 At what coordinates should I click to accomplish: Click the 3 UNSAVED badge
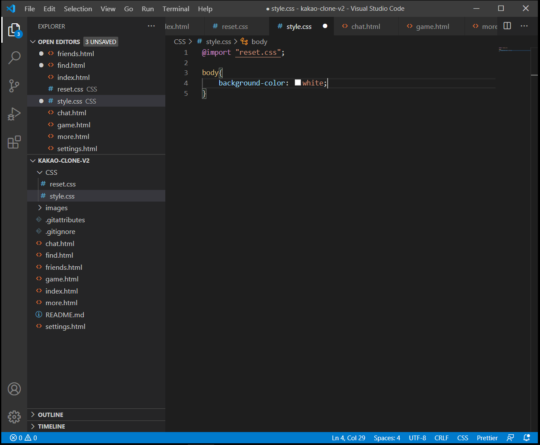(101, 42)
